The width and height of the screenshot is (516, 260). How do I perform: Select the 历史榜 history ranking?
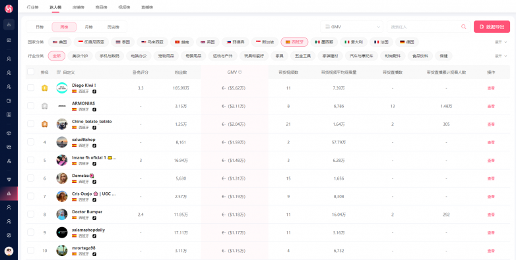113,27
